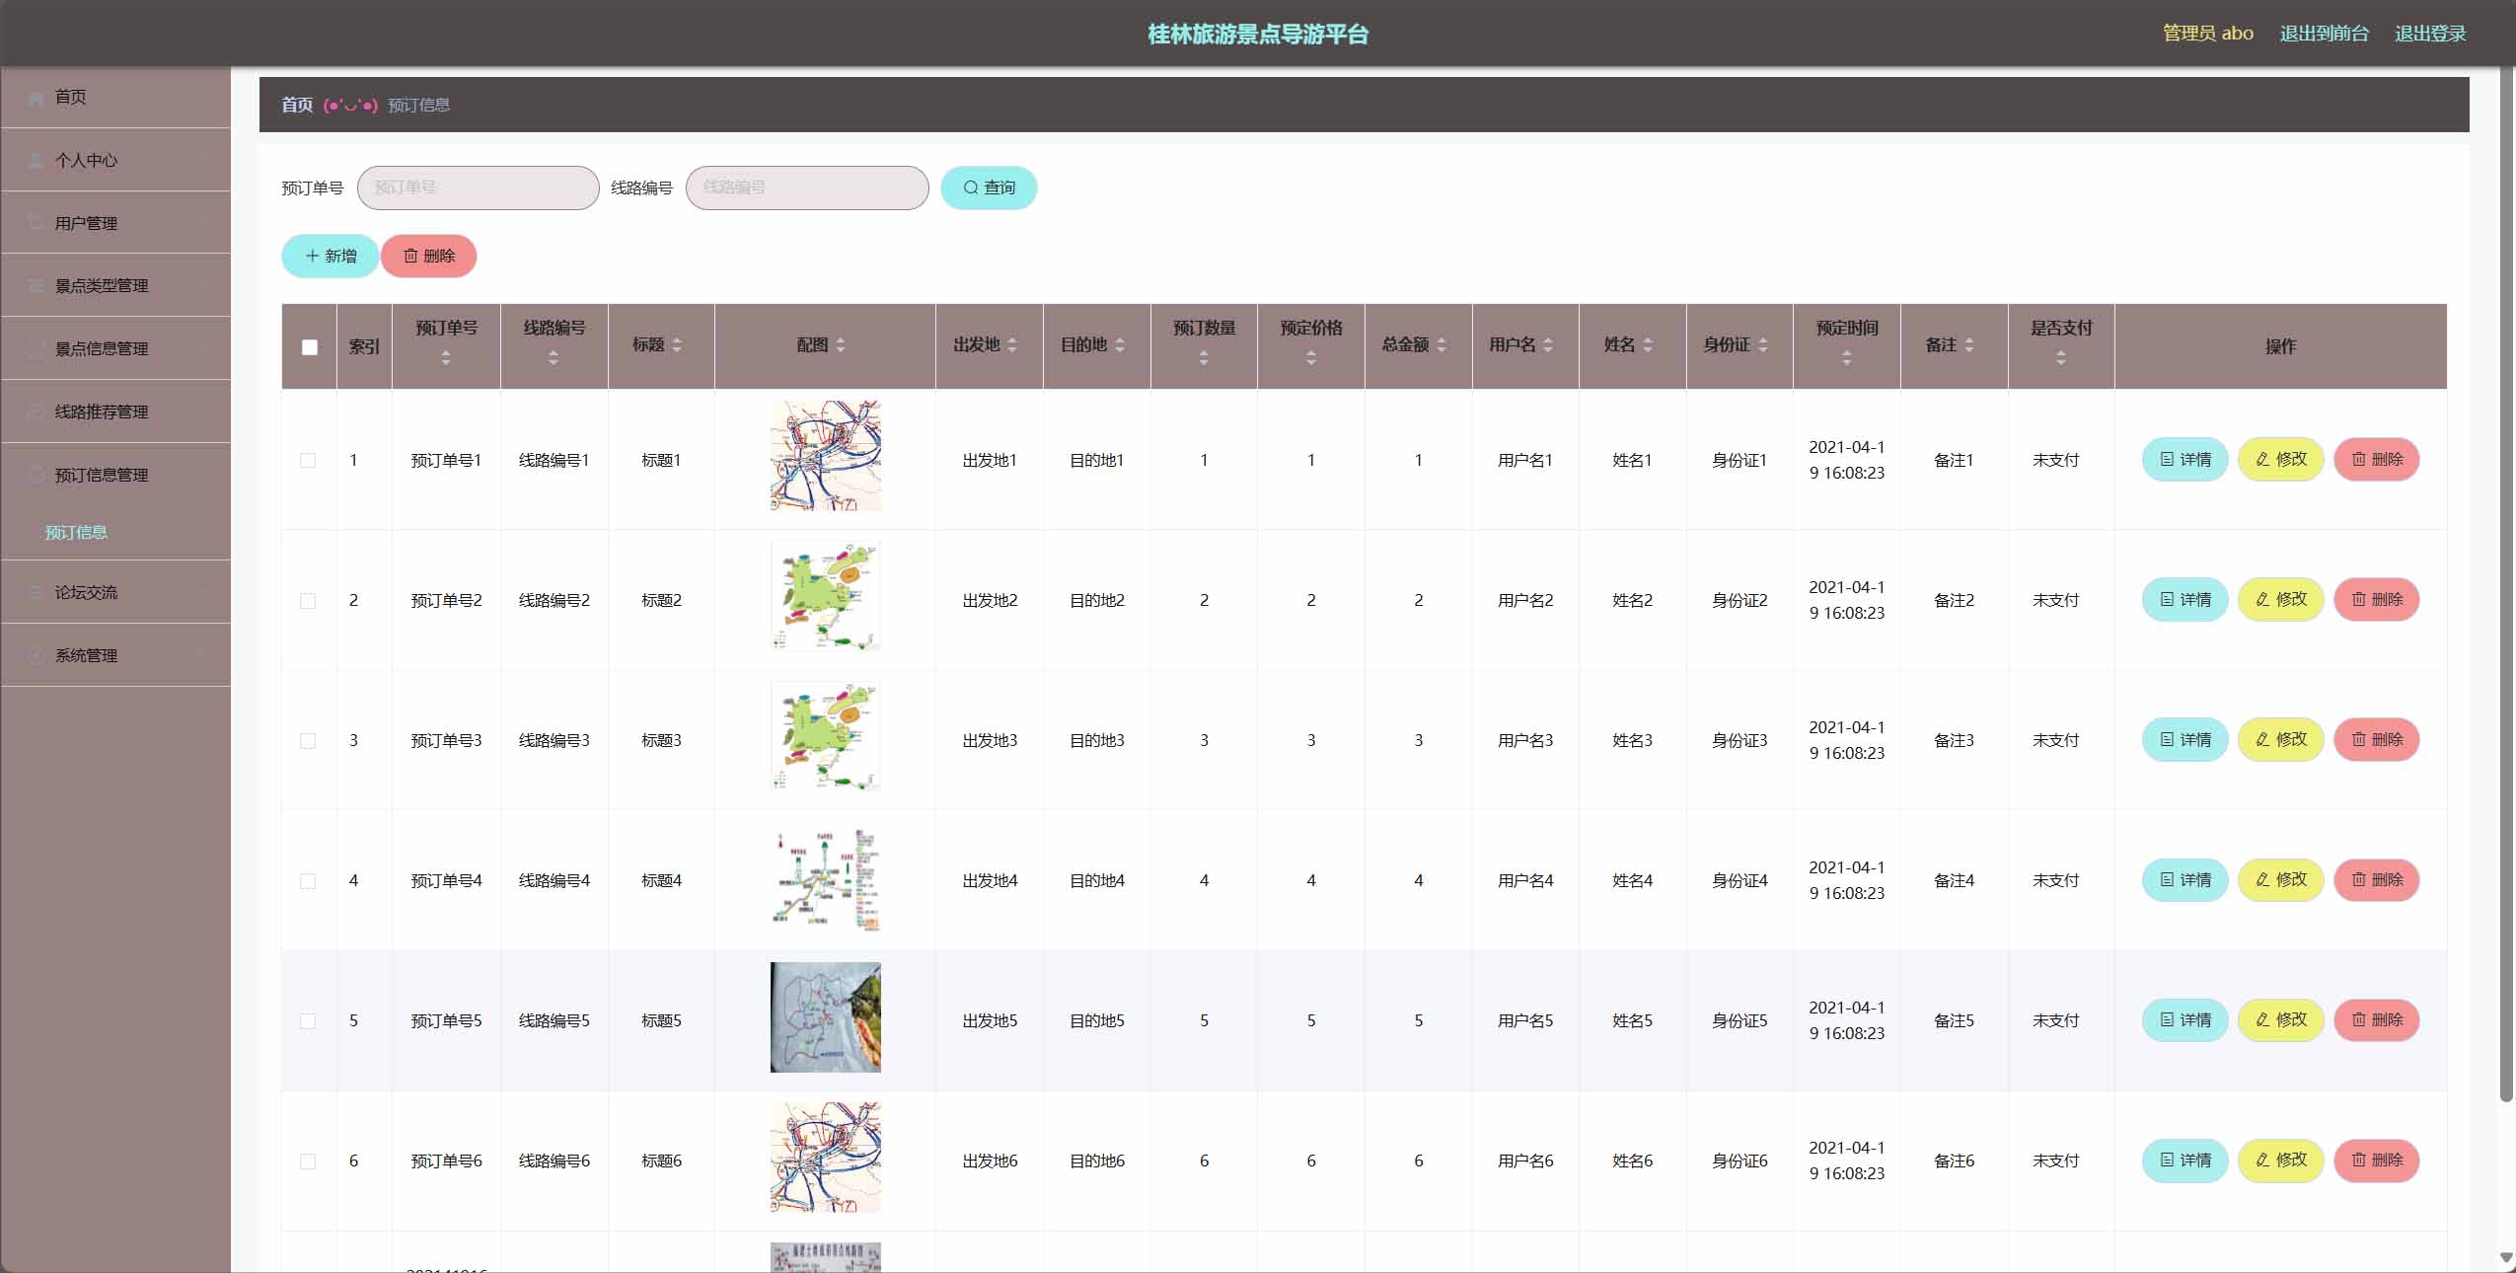Sort table by 出发地 column arrows

[x=1012, y=345]
